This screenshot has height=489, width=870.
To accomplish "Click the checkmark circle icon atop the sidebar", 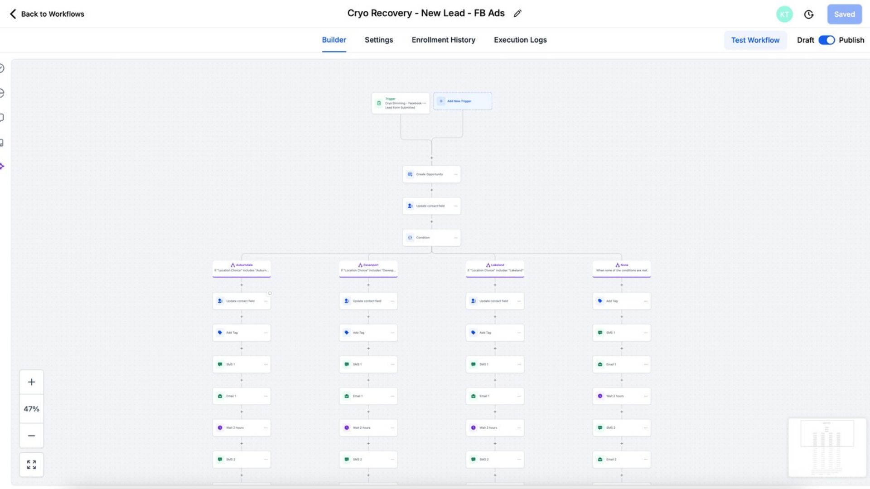I will [1, 67].
